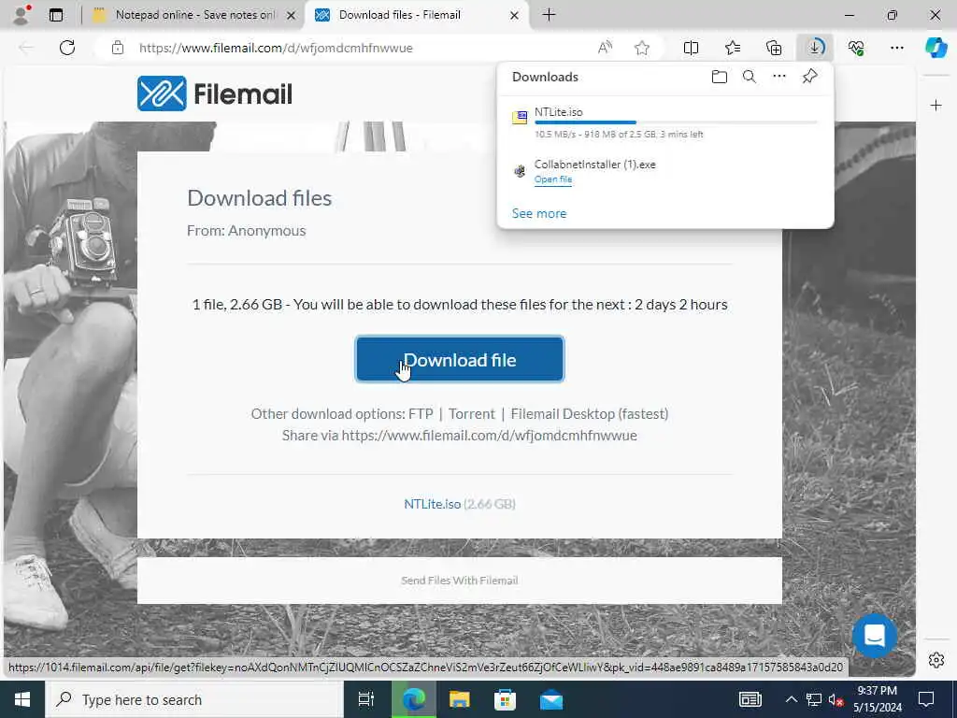The height and width of the screenshot is (718, 957).
Task: Open Microsoft Store from the taskbar
Action: click(x=505, y=699)
